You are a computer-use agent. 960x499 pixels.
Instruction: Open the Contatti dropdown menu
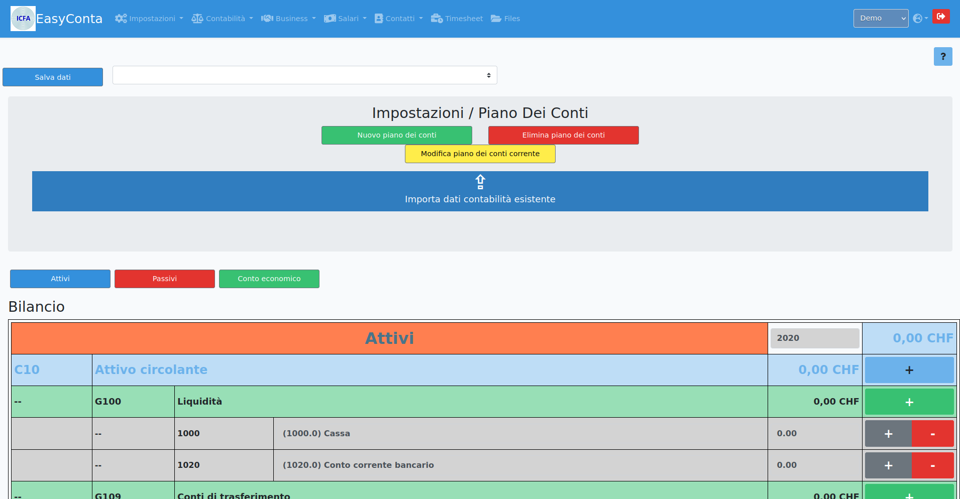[x=399, y=19]
